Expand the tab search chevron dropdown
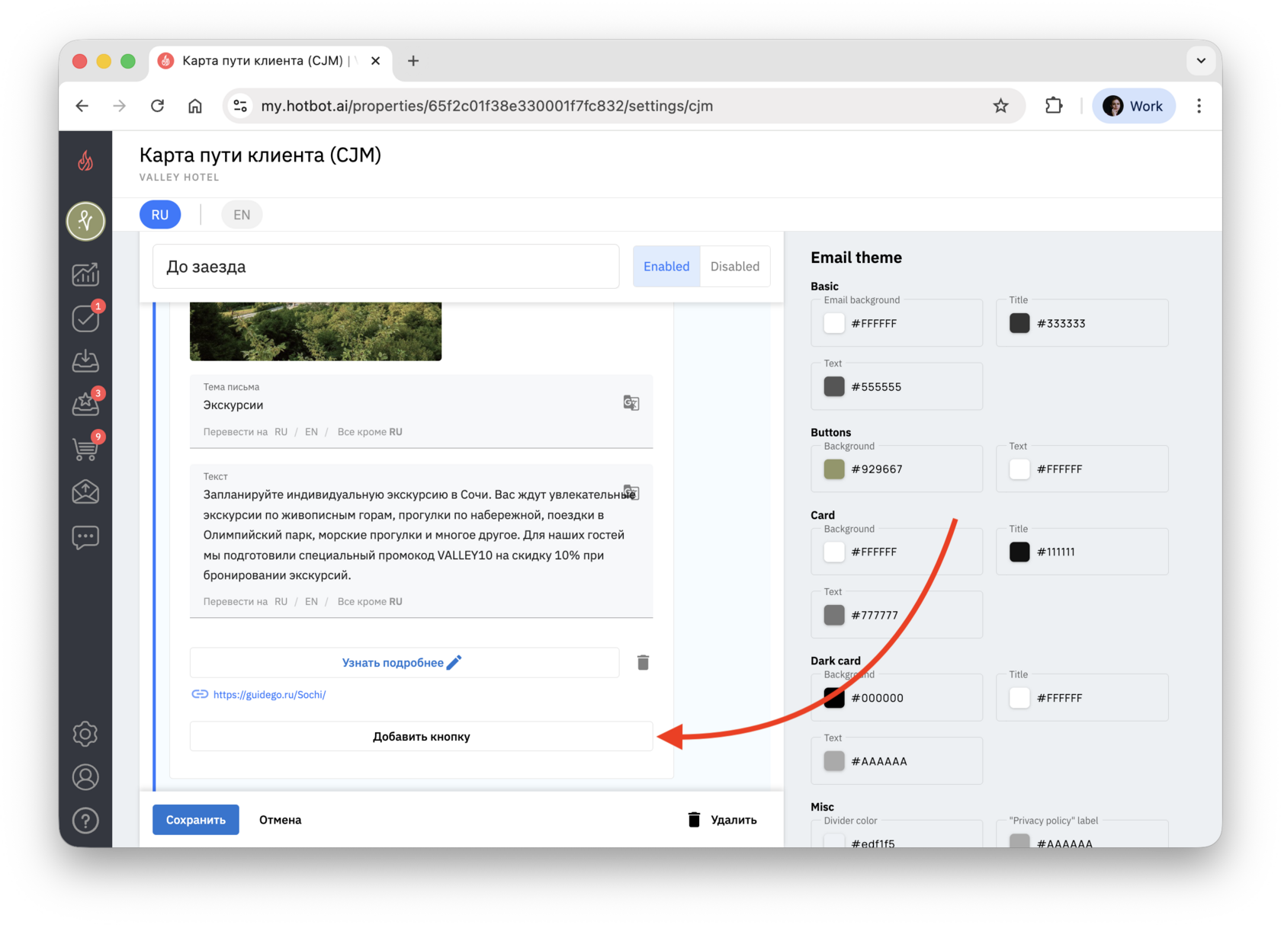Image resolution: width=1281 pixels, height=925 pixels. click(x=1201, y=61)
